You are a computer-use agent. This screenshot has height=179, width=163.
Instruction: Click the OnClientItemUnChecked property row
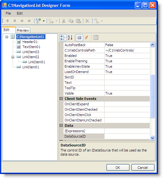pos(106,120)
